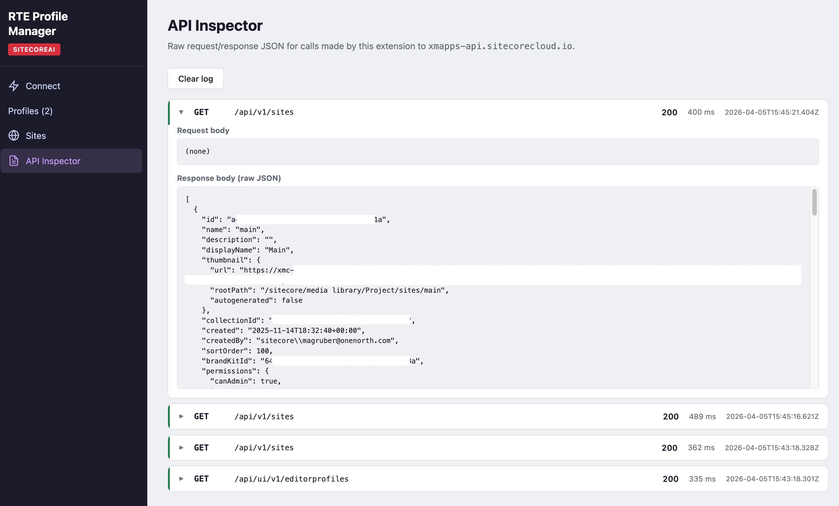
Task: Click the globe icon beside Sites
Action: 14,135
